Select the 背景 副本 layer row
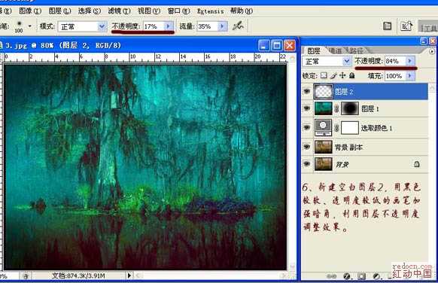This screenshot has height=283, width=438. (x=365, y=148)
